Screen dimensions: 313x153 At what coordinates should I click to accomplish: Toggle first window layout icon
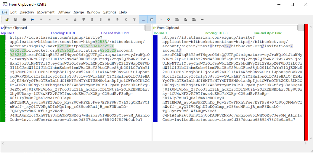pyautogui.click(x=177, y=19)
